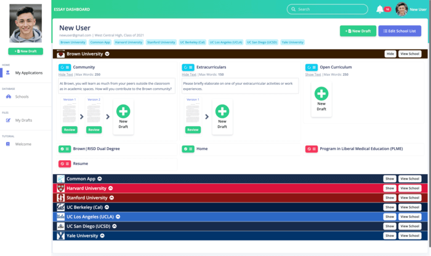
Task: View School for Brown University
Action: pyautogui.click(x=410, y=54)
